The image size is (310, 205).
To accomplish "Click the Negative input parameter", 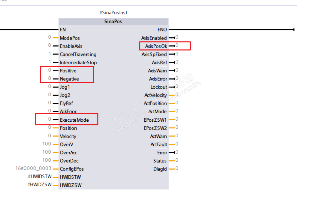I will (x=69, y=79).
